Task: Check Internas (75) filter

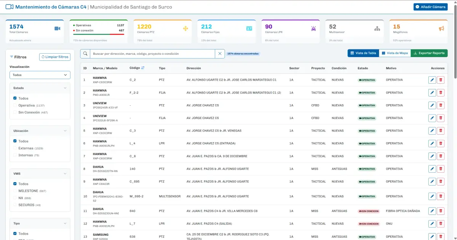Action: point(15,155)
